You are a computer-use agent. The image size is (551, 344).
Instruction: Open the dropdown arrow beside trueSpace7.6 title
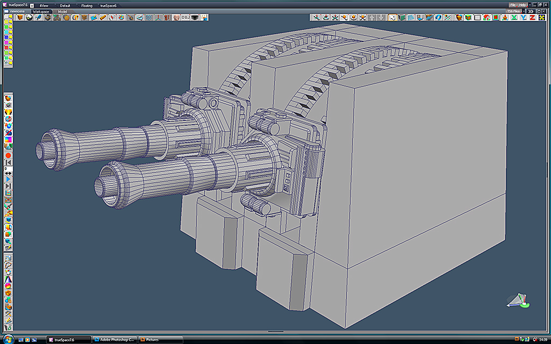32,5
